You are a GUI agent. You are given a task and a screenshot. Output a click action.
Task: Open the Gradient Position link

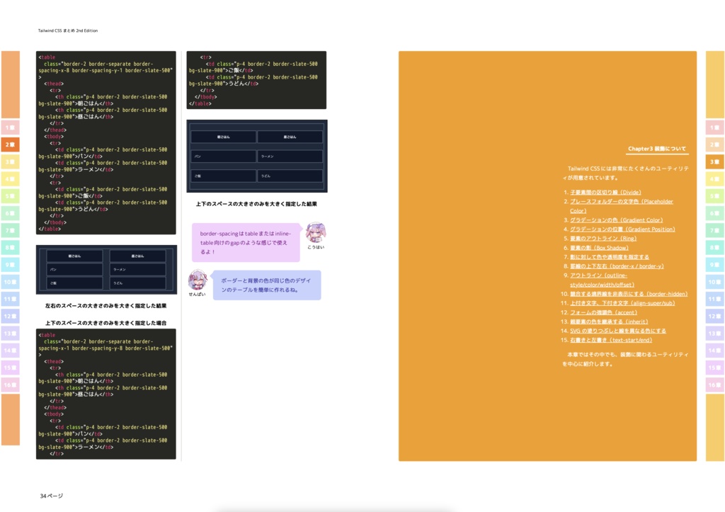tap(623, 229)
